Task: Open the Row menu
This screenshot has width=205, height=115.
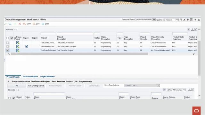Action: point(36,24)
